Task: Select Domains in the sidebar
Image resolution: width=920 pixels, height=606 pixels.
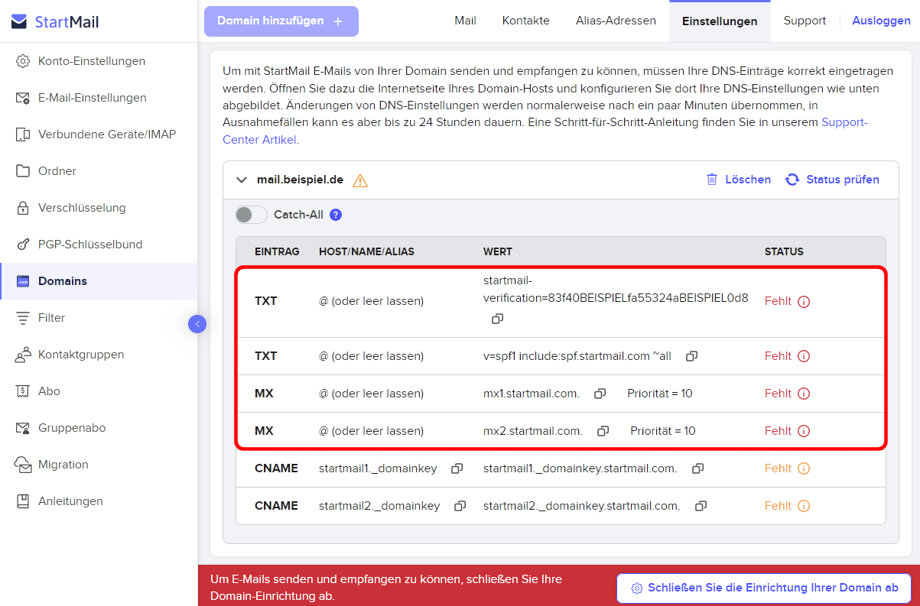Action: [x=99, y=281]
